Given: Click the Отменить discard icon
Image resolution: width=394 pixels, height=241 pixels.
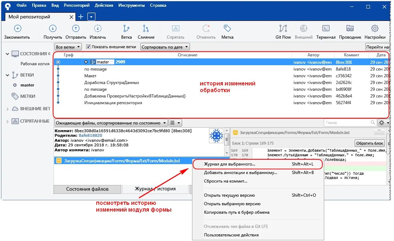Looking at the screenshot, I should click(206, 28).
